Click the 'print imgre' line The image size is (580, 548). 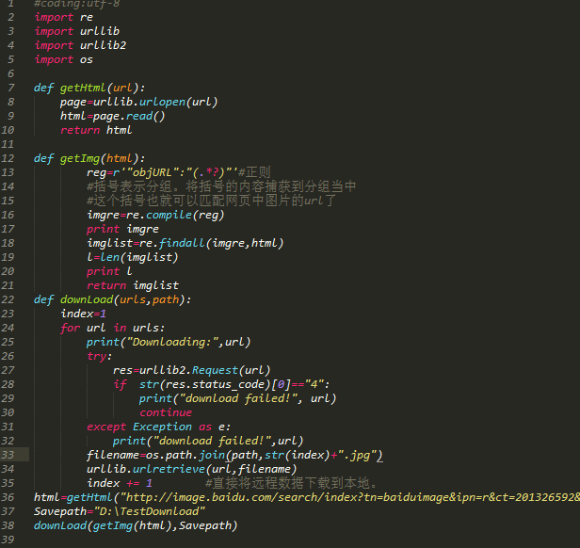tap(122, 229)
